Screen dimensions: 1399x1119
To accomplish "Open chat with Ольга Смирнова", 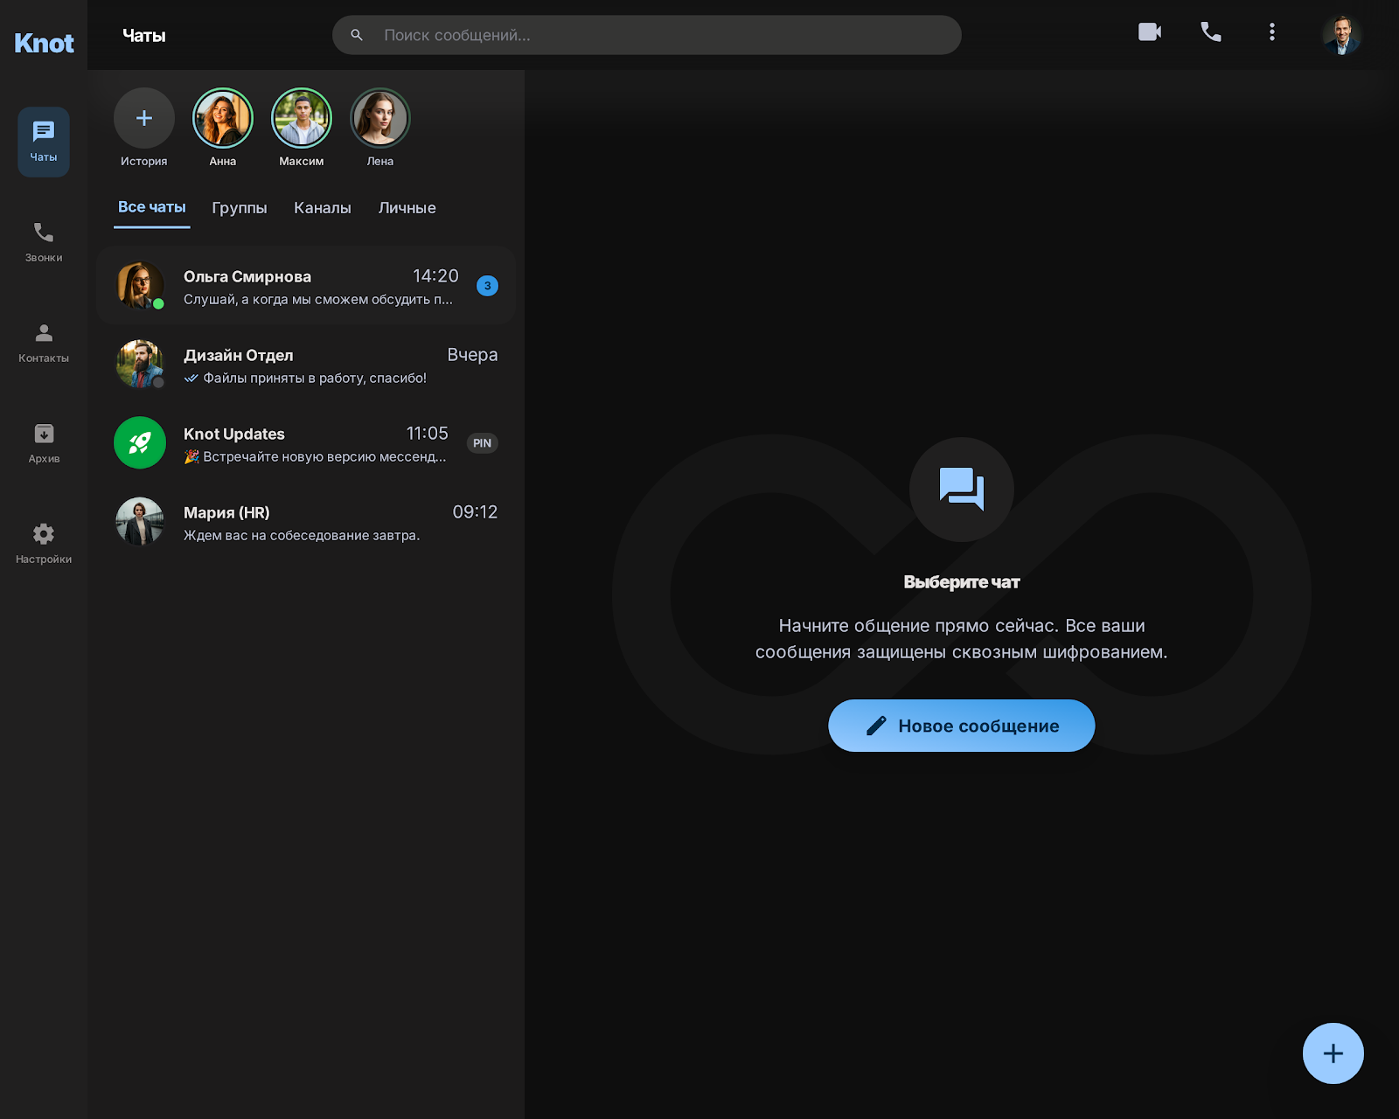I will click(x=306, y=286).
